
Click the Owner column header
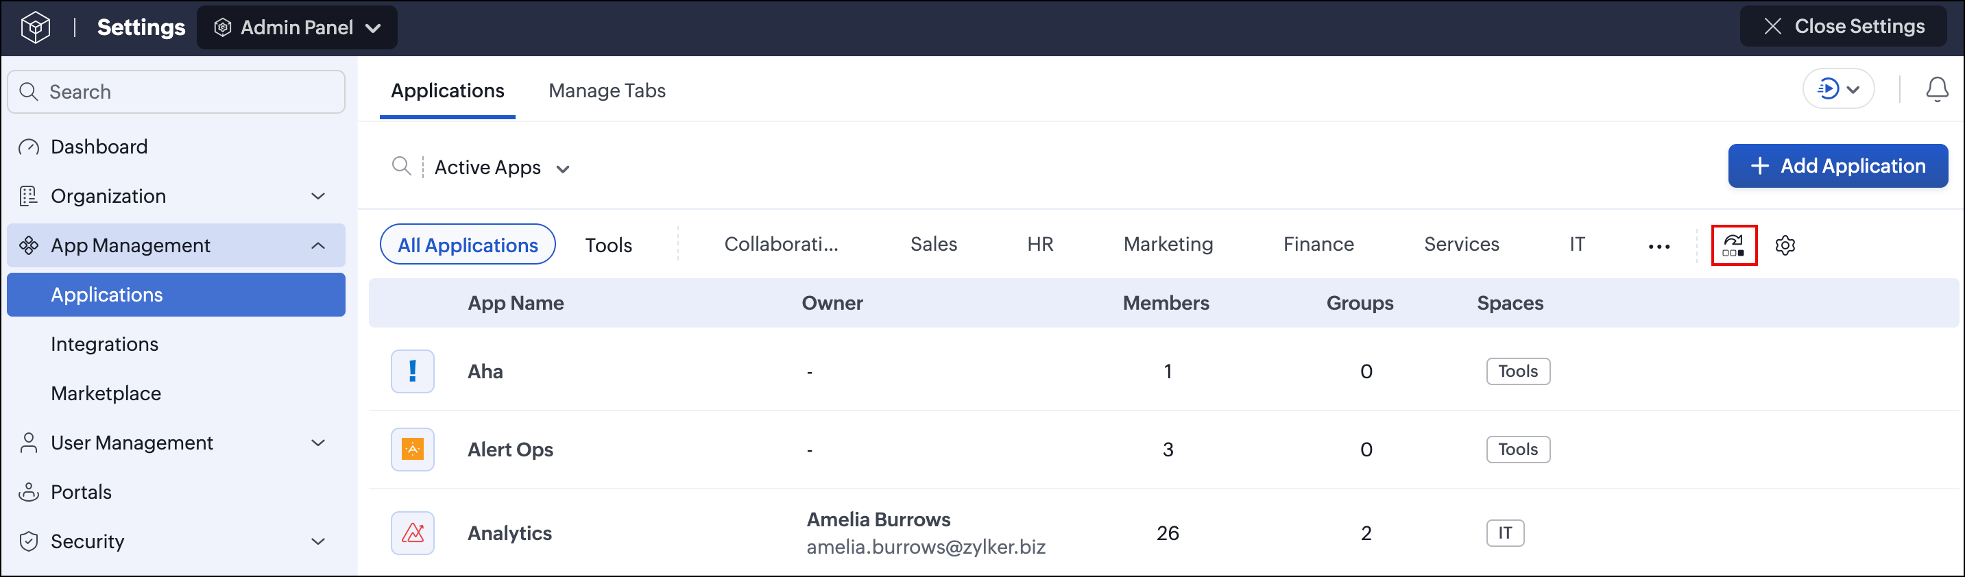coord(832,304)
